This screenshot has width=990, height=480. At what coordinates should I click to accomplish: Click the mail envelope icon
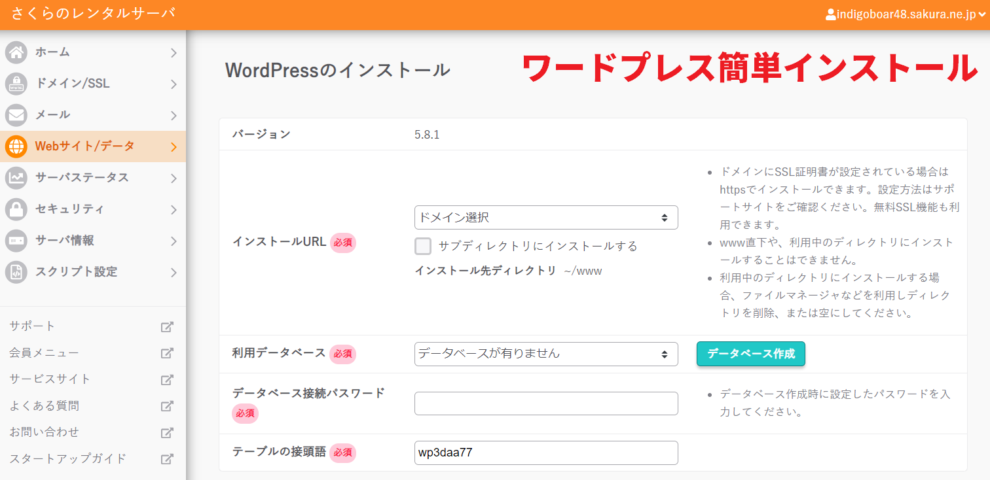pyautogui.click(x=16, y=115)
